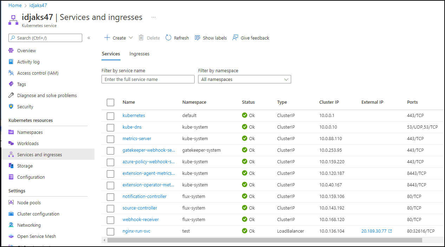
Task: Click the Open Service Mesh icon
Action: 11,236
